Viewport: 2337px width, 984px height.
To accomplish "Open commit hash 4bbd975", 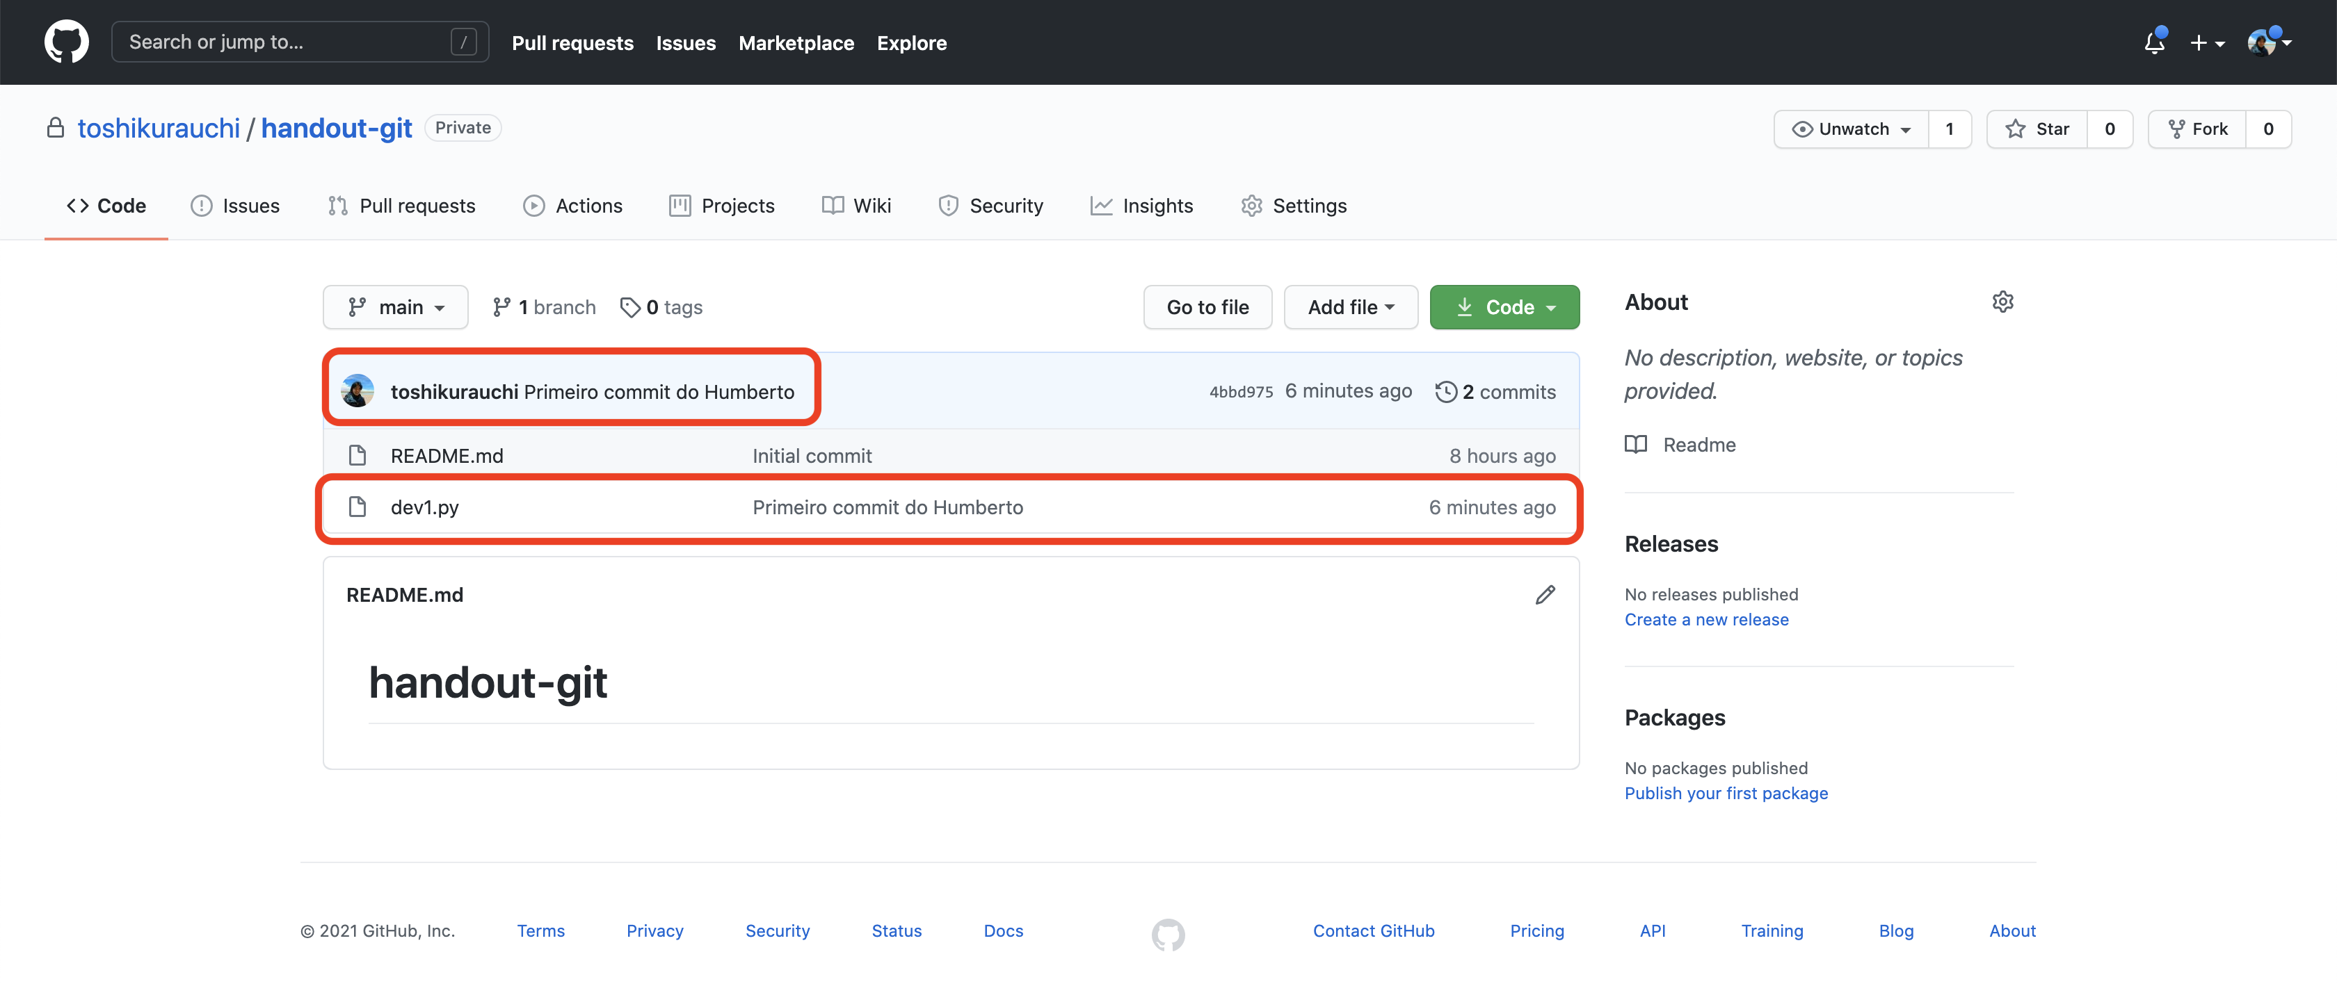I will [x=1240, y=391].
